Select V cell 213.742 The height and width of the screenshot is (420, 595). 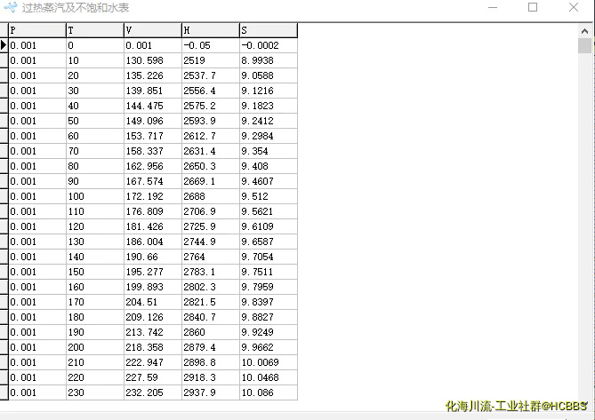[153, 332]
